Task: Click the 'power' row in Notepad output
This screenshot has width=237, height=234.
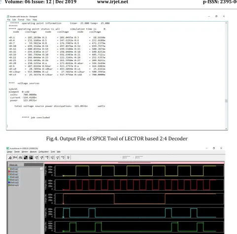Action: (x=23, y=100)
